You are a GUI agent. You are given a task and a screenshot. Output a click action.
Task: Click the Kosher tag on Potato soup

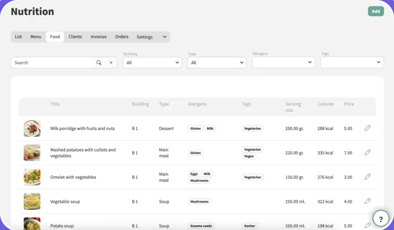tap(250, 226)
